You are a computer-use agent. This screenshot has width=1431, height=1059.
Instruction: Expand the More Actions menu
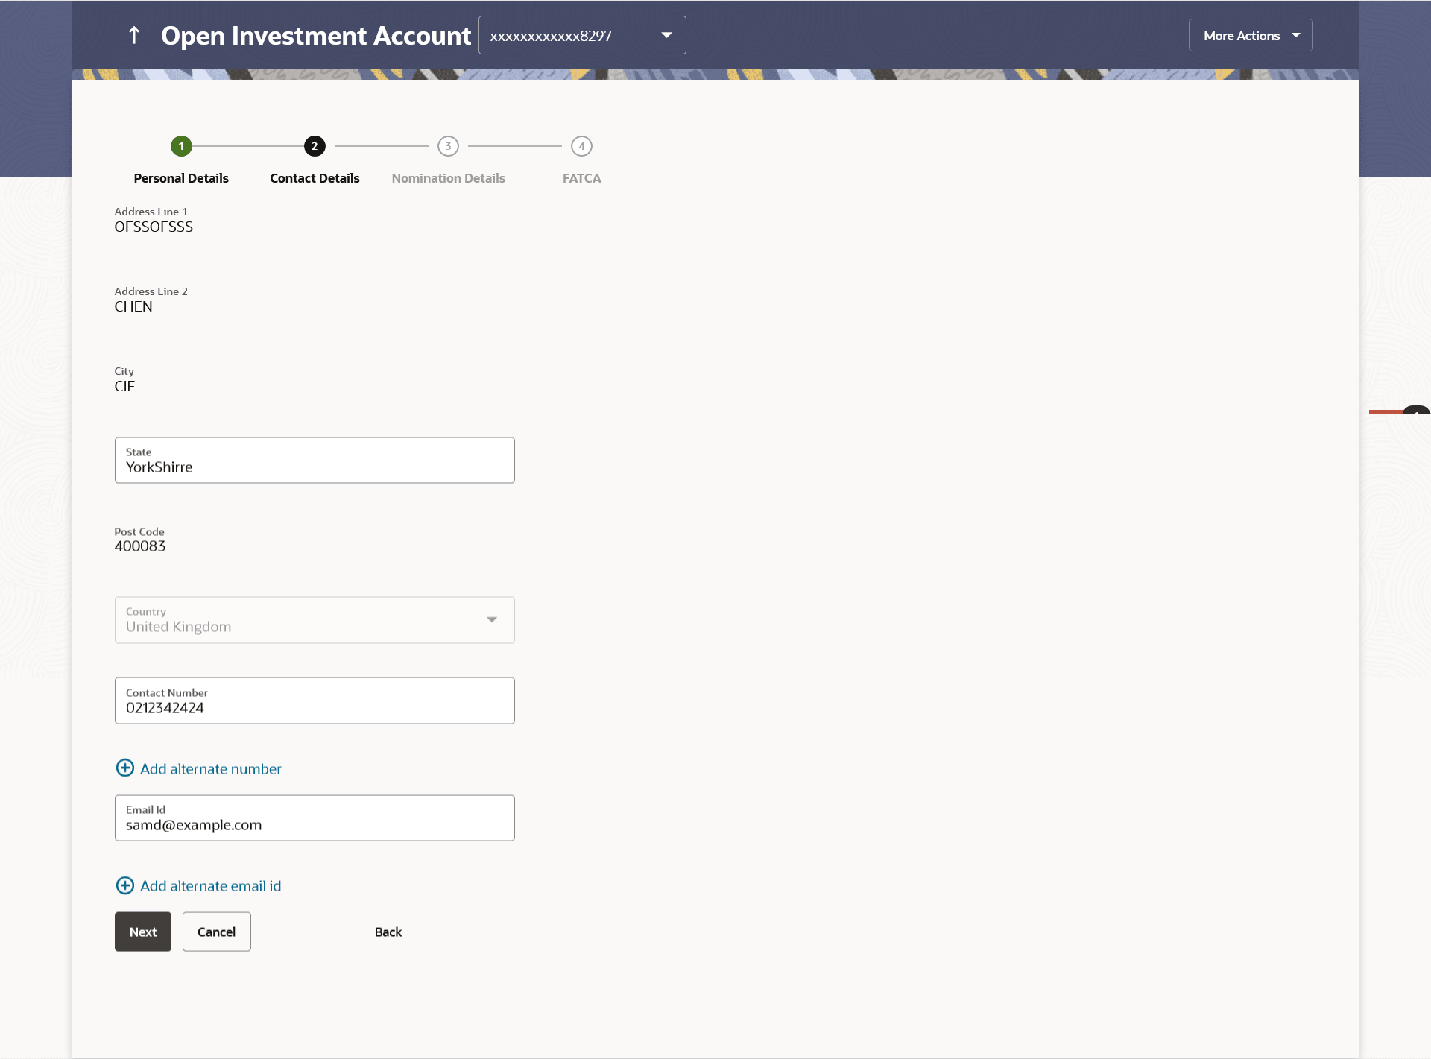[1250, 35]
